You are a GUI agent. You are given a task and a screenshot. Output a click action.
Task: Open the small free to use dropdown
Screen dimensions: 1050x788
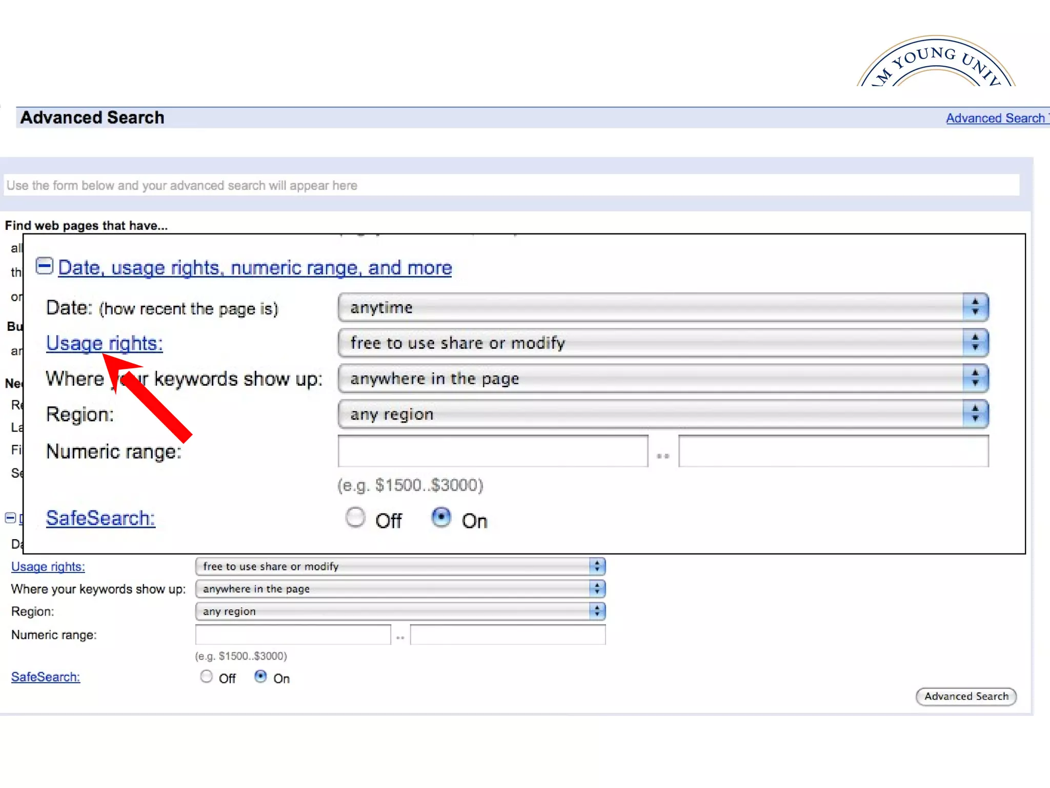click(x=400, y=566)
